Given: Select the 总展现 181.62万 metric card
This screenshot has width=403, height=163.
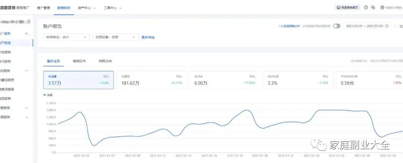Looking at the screenshot, I should point(153,80).
